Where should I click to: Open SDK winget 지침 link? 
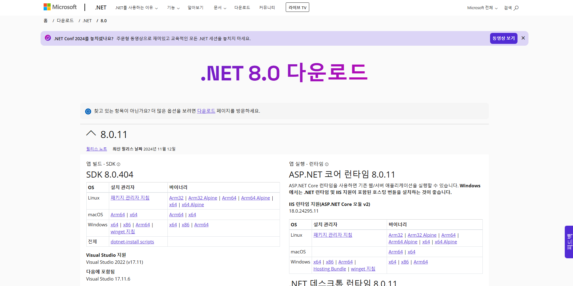coord(123,232)
